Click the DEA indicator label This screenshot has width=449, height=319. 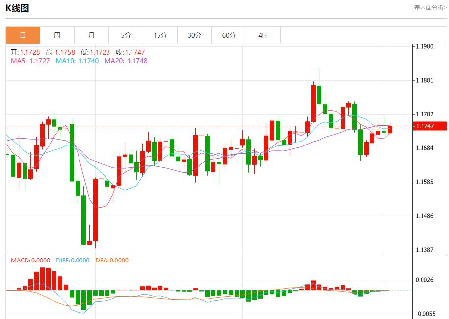coord(112,261)
